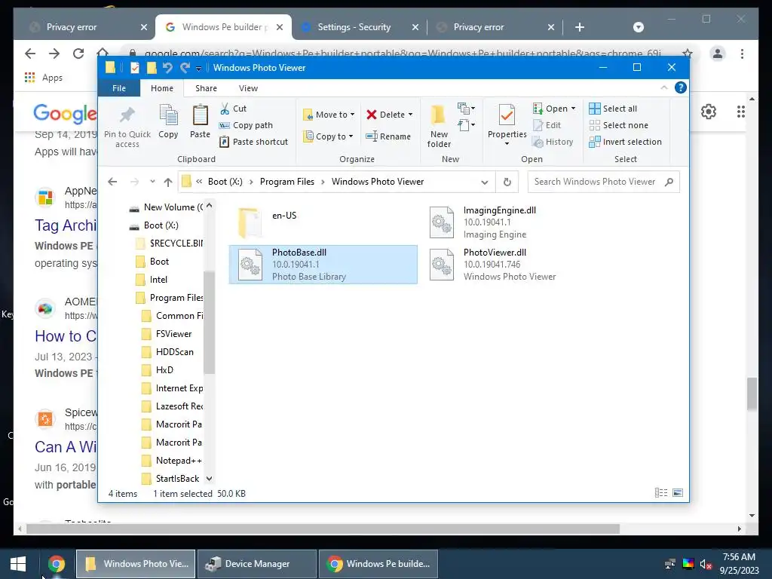Screen dimensions: 772x579
Task: Click Select all in ribbon
Action: [613, 109]
